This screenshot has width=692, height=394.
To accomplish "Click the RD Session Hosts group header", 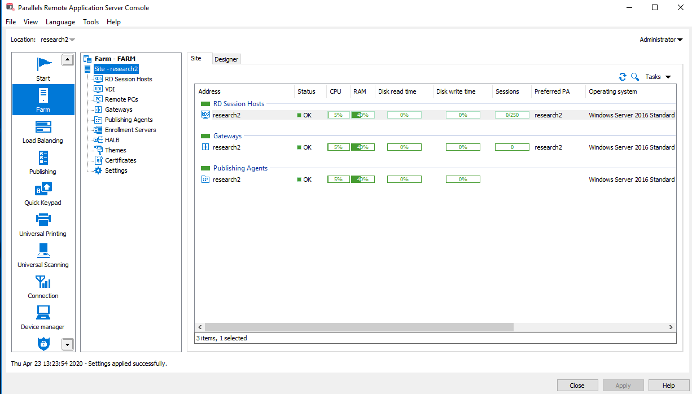I will pyautogui.click(x=239, y=104).
